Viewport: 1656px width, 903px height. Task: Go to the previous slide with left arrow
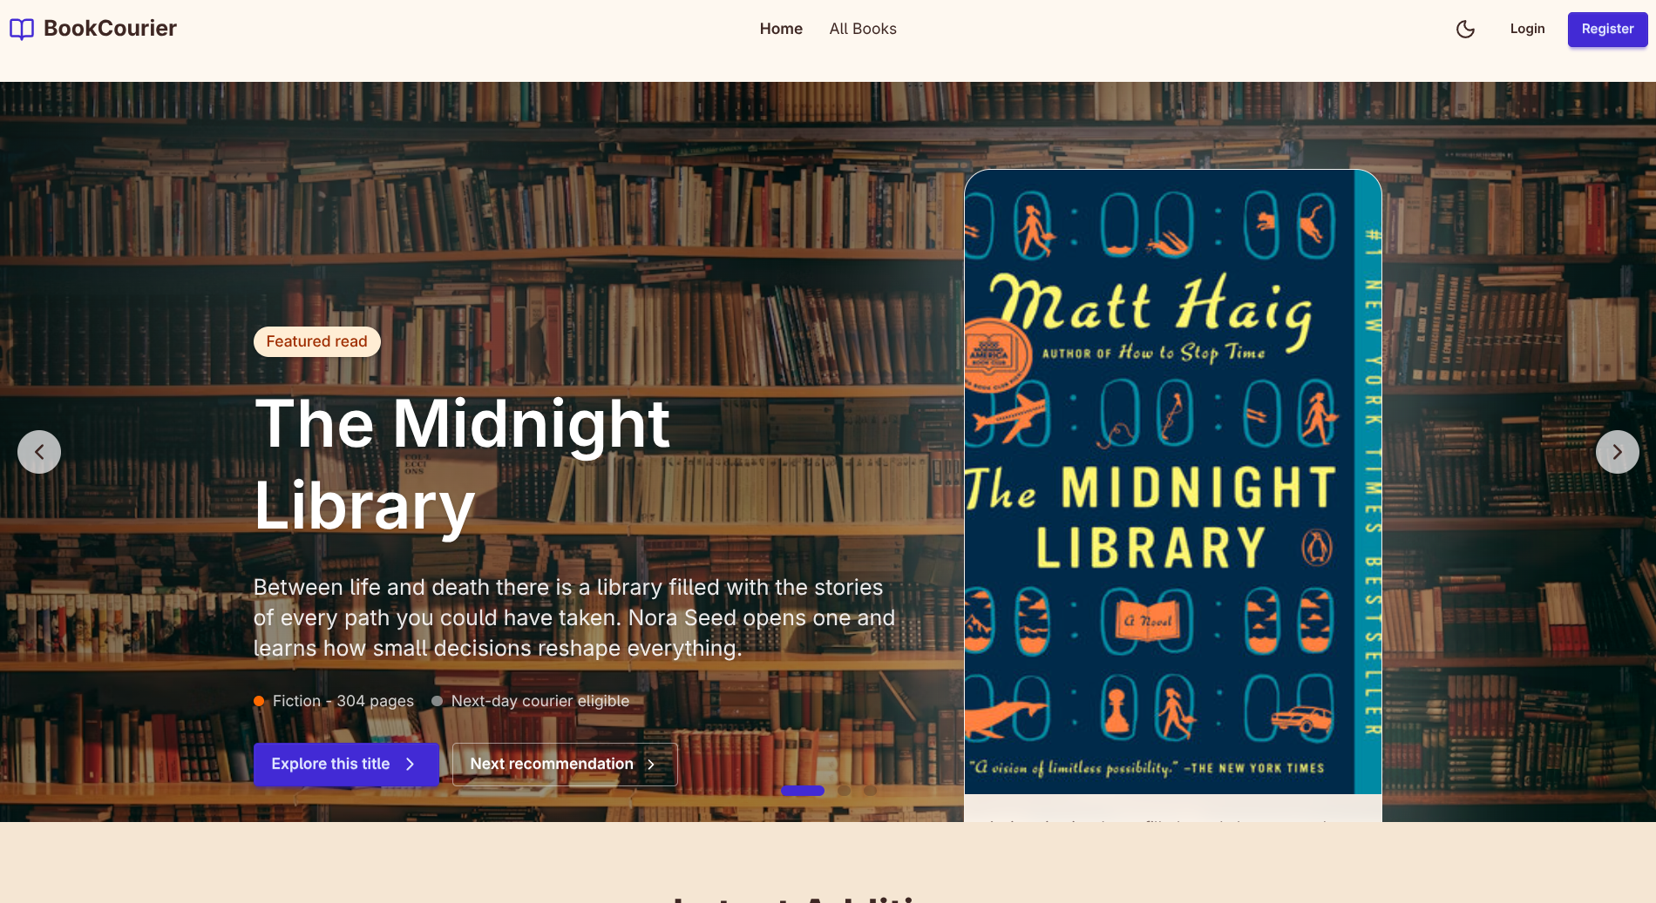click(39, 452)
